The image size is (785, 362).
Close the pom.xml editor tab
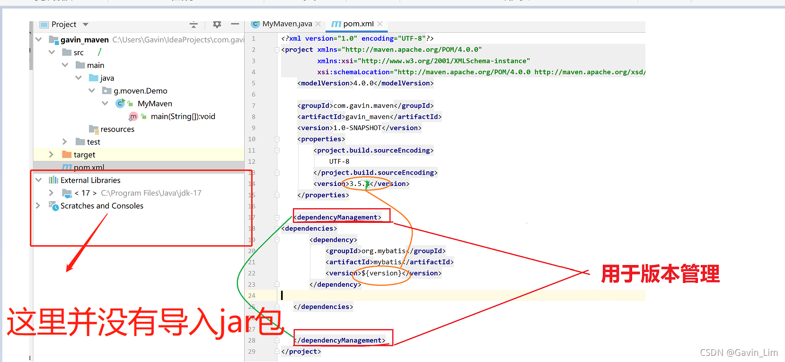point(380,24)
